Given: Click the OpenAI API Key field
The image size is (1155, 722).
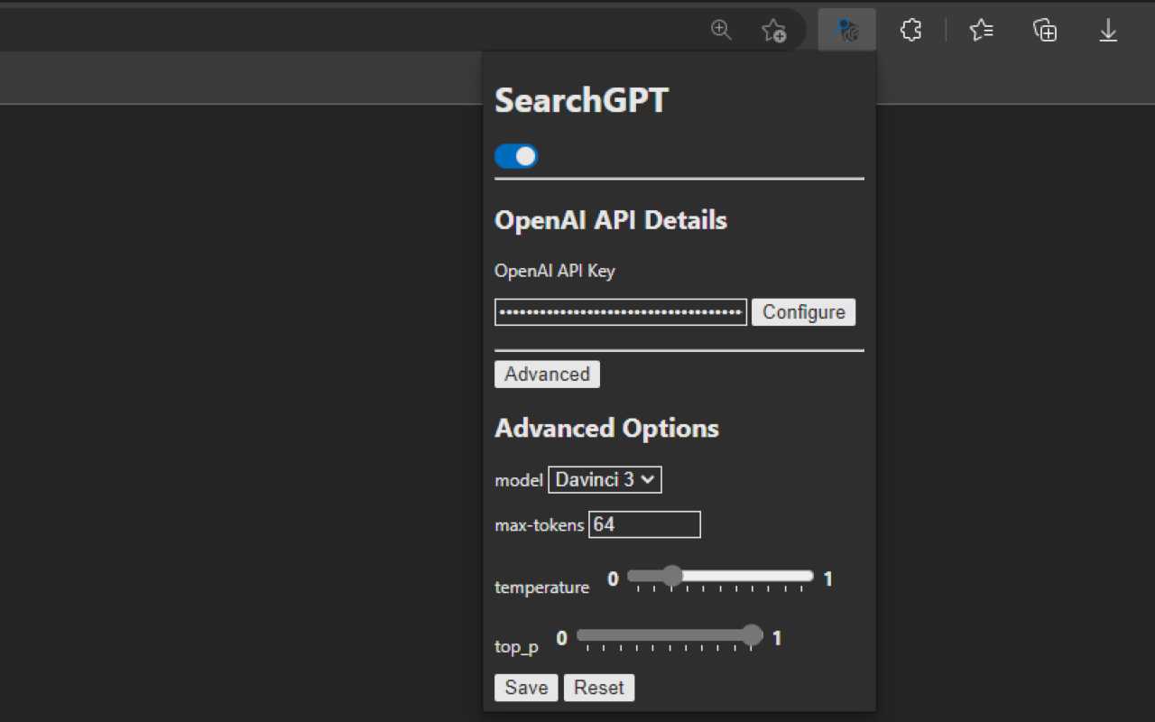Looking at the screenshot, I should 621,312.
